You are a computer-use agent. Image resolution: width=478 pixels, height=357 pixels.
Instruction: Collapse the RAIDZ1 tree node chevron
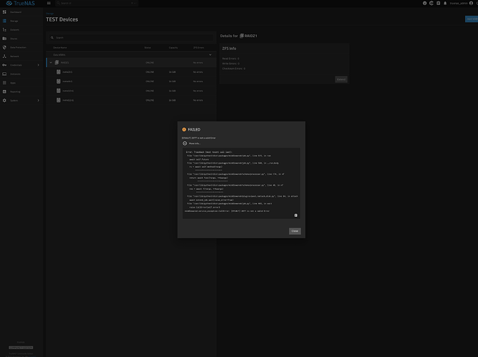51,63
